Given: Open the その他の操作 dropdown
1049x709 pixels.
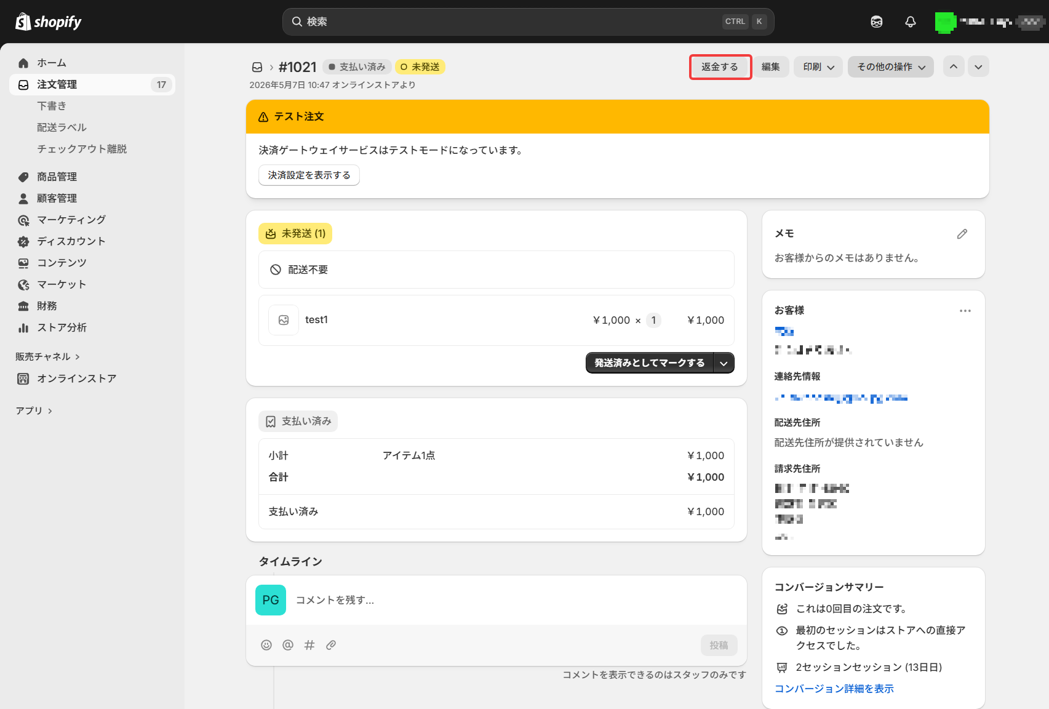Looking at the screenshot, I should click(891, 66).
